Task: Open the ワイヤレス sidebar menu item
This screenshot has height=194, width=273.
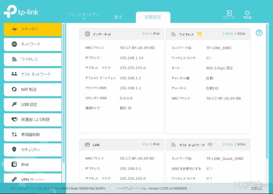Action: 33,60
